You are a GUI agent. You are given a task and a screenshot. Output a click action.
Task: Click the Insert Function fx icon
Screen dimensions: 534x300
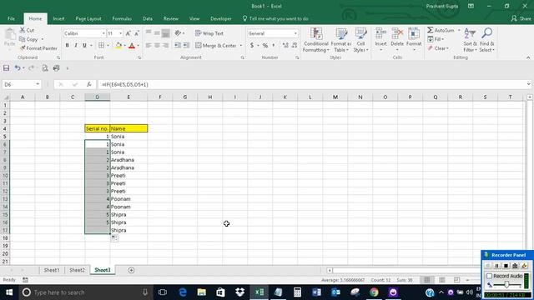[x=89, y=84]
